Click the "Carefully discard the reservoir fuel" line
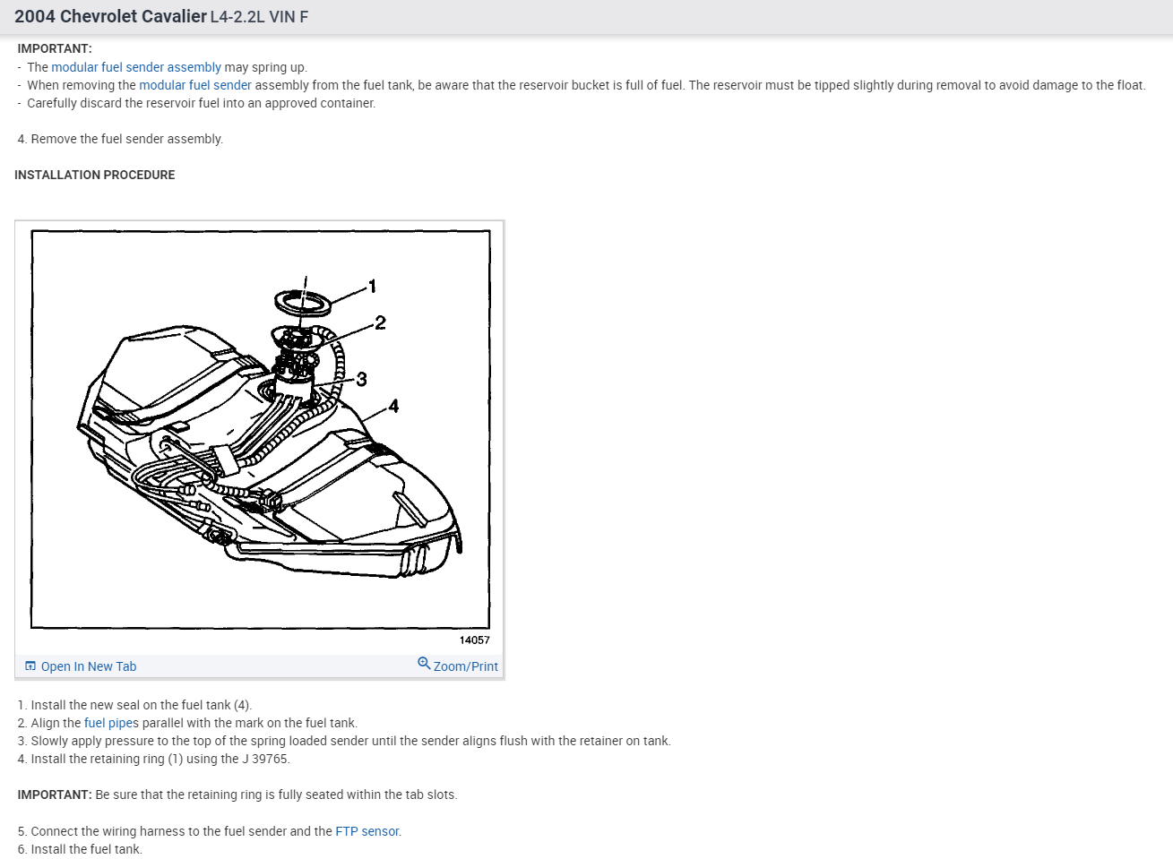The width and height of the screenshot is (1173, 859). [x=201, y=103]
